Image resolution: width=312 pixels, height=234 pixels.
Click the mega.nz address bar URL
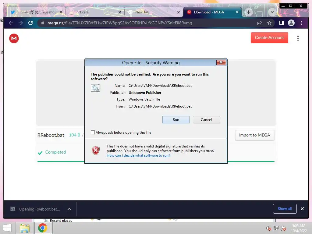tap(119, 23)
